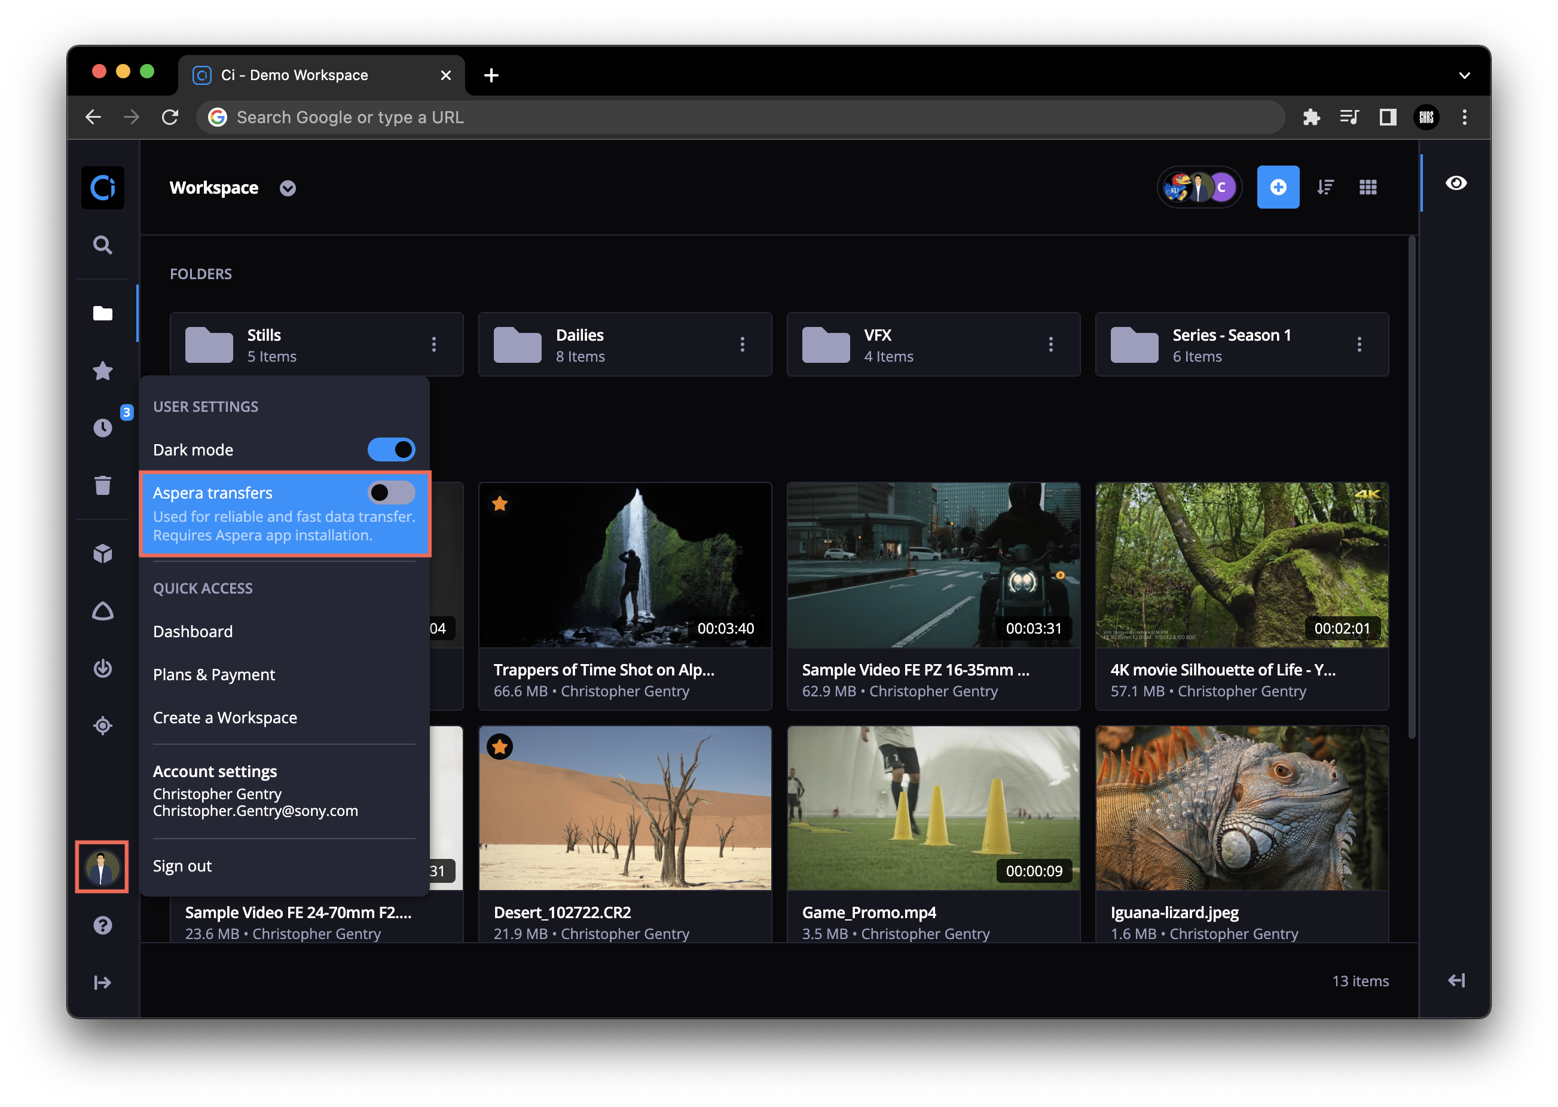Open Stills folder options menu
Image resolution: width=1558 pixels, height=1107 pixels.
click(x=433, y=344)
